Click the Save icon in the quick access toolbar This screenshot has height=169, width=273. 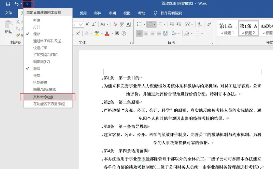point(8,4)
